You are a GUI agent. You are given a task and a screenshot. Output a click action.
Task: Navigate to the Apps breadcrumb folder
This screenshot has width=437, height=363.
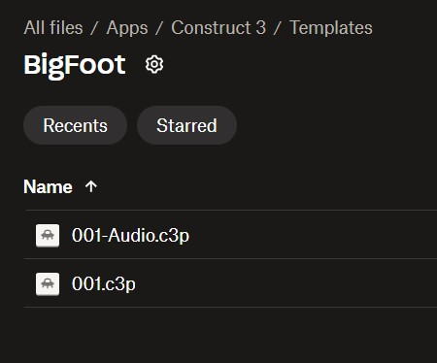pyautogui.click(x=127, y=28)
